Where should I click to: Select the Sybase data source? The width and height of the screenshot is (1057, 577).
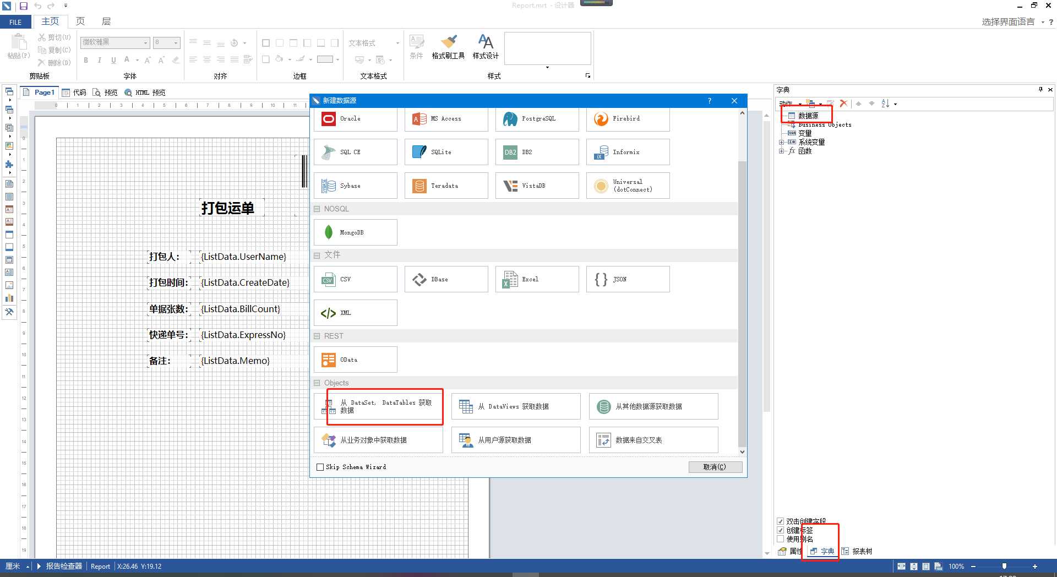(355, 186)
